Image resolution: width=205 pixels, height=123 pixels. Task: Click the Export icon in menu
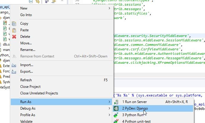point(14,71)
